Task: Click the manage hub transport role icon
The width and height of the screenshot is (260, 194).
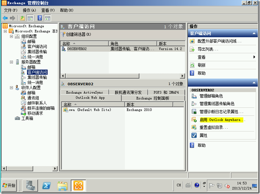Action: coord(194,104)
